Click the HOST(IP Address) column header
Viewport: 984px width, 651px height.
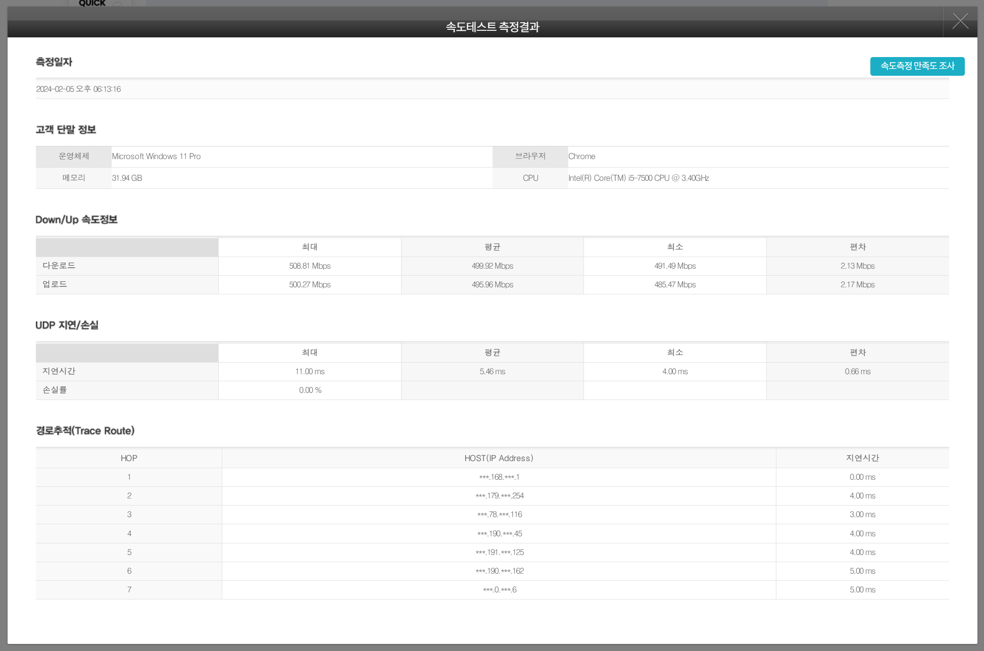pyautogui.click(x=499, y=458)
